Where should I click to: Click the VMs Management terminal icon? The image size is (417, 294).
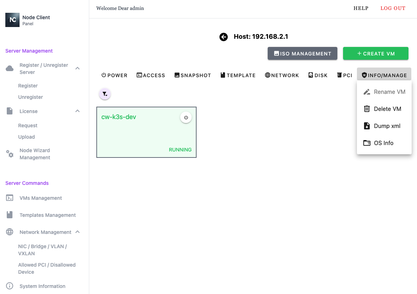point(10,198)
